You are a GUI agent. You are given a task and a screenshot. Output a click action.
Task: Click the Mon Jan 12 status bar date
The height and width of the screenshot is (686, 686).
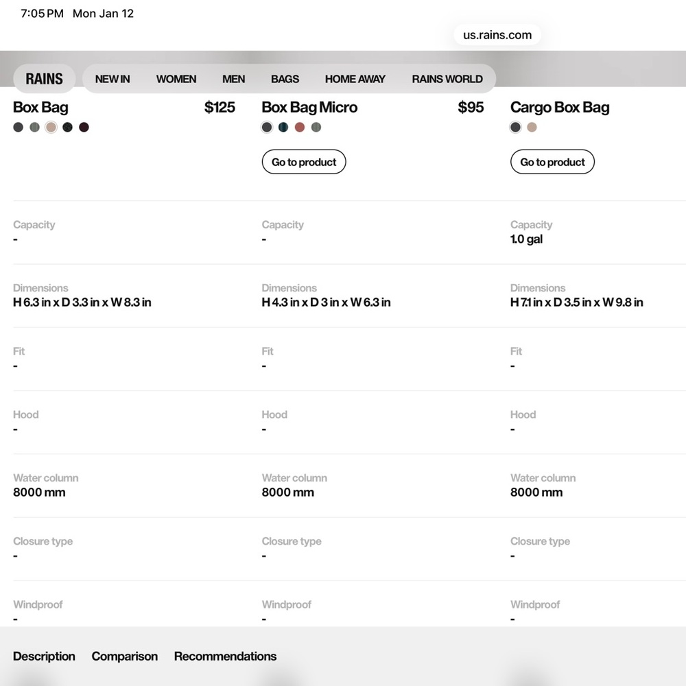coord(104,14)
